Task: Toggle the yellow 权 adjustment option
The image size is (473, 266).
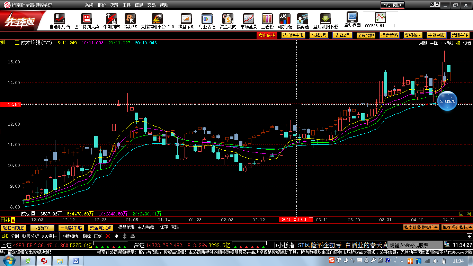Action: click(x=458, y=43)
